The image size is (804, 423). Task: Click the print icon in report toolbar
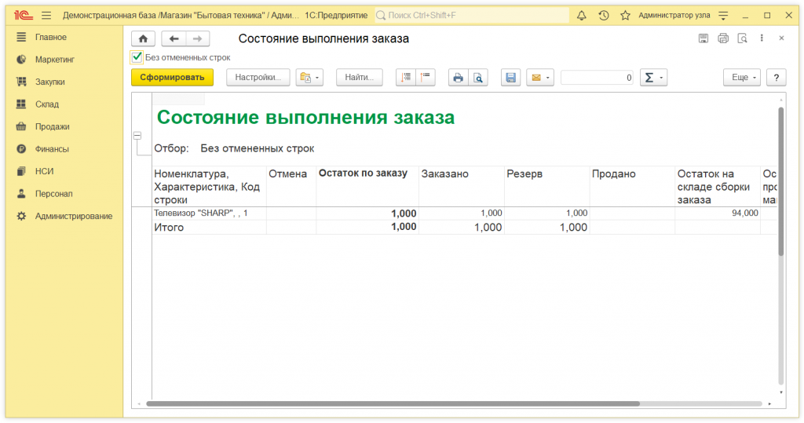tap(458, 78)
